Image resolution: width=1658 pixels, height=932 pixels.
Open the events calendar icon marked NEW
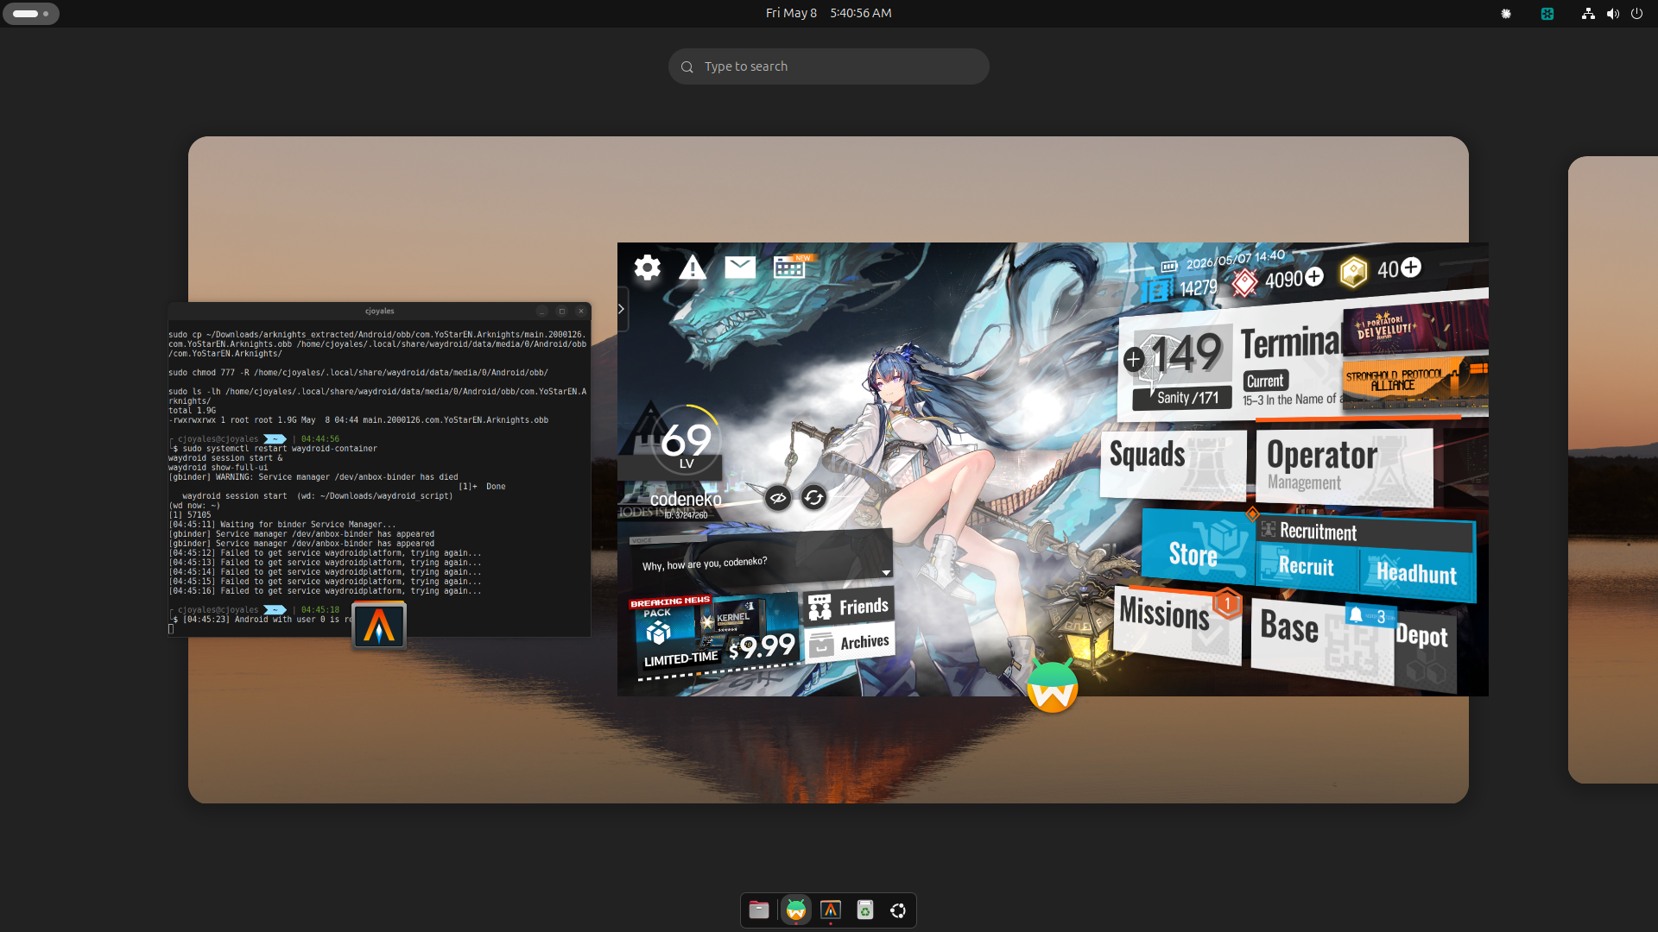(x=790, y=267)
